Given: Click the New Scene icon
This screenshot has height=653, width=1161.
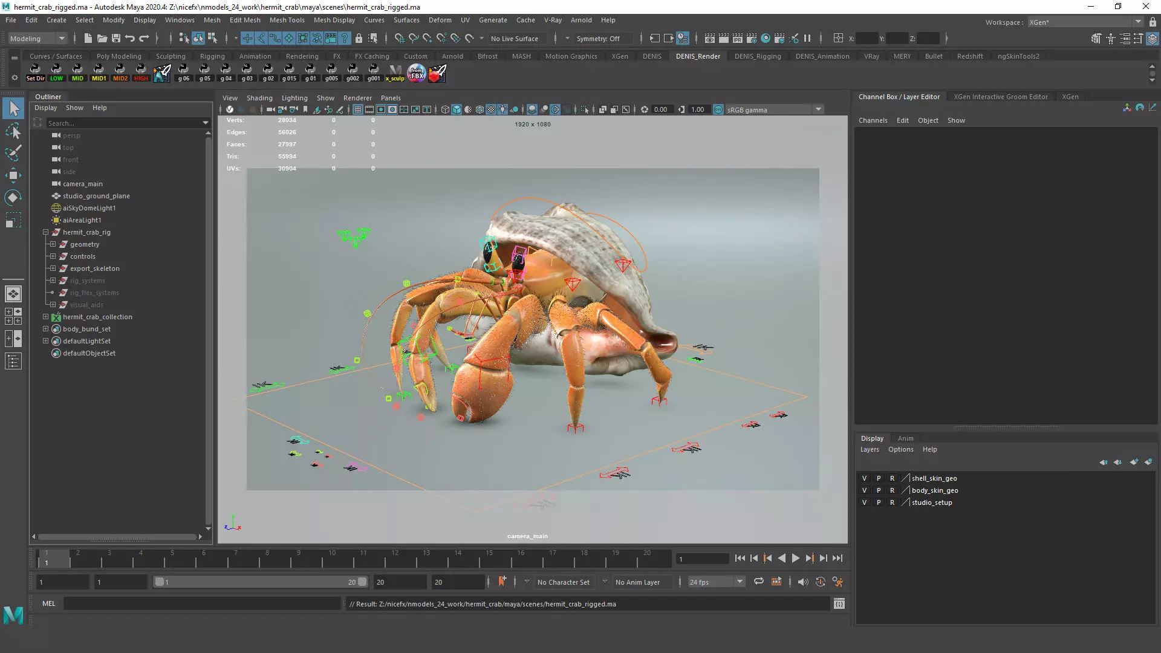Looking at the screenshot, I should click(88, 38).
